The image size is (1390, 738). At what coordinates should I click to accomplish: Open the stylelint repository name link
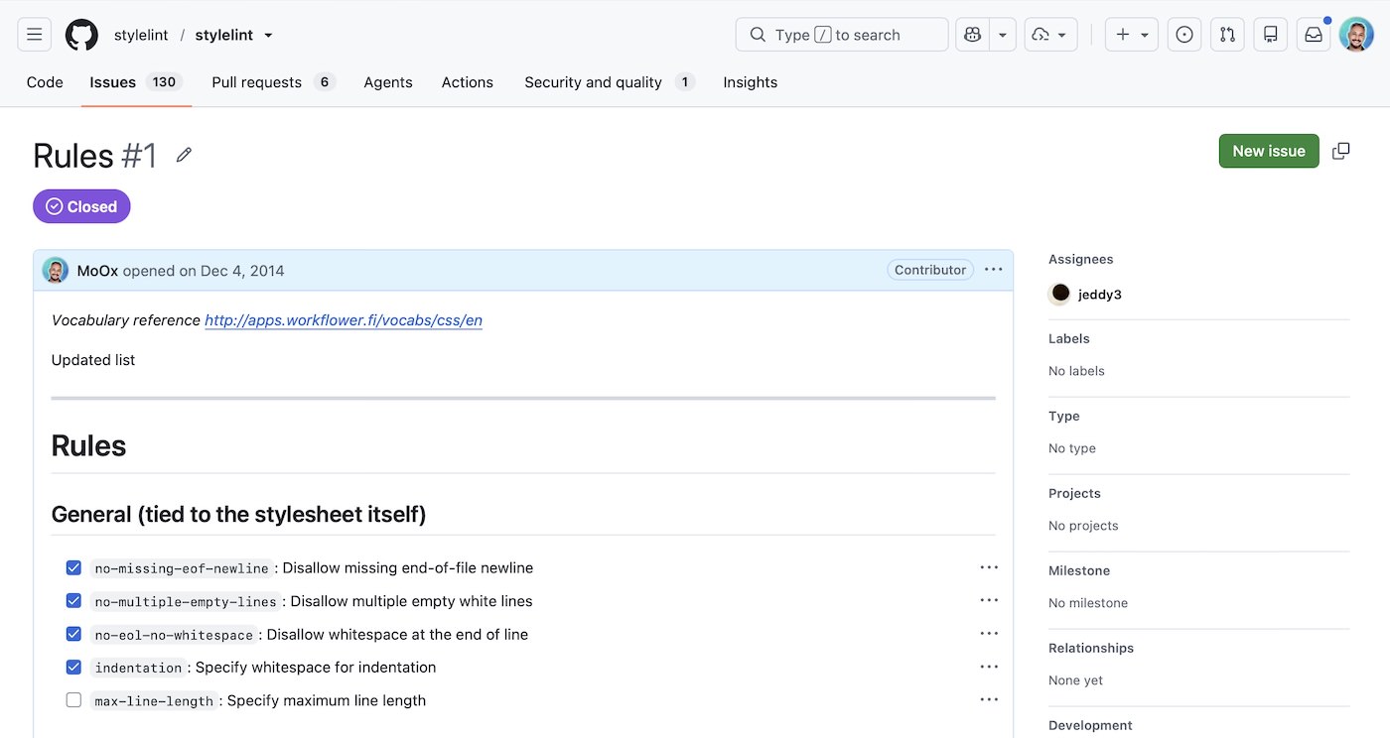tap(224, 35)
